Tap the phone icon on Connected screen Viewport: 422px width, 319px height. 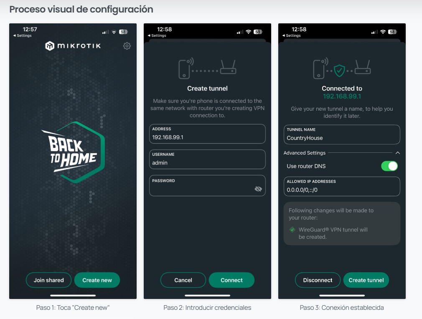point(320,68)
